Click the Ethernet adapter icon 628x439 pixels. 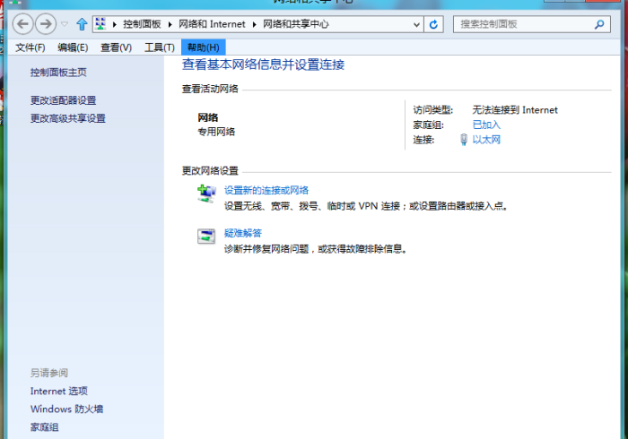[x=464, y=140]
